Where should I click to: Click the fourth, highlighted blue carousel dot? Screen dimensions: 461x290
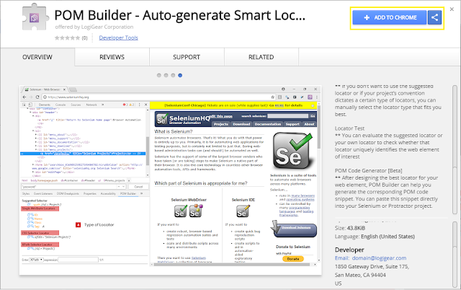click(x=180, y=75)
